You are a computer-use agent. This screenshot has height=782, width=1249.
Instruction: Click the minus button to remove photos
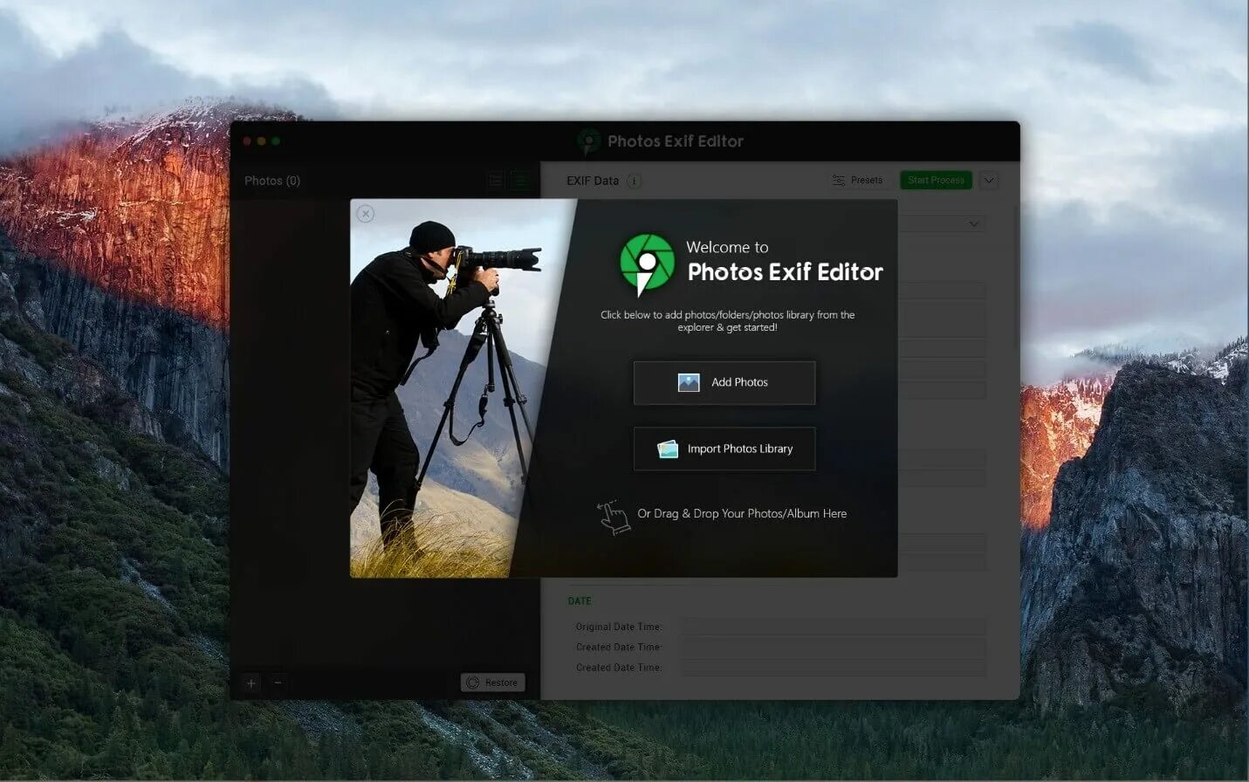pos(278,683)
